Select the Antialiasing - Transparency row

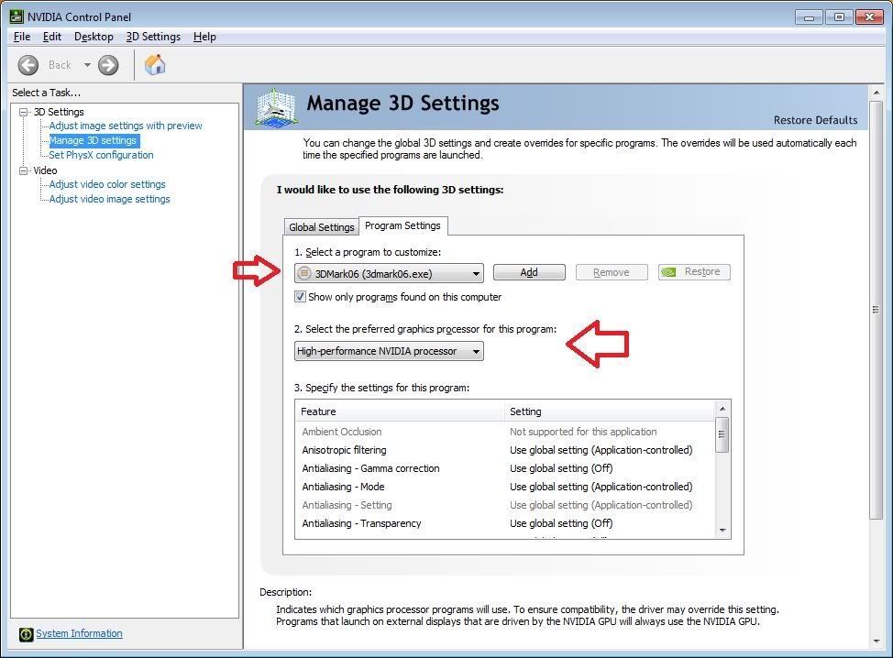click(x=504, y=523)
